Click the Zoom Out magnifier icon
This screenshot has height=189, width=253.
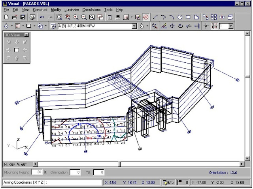point(84,17)
